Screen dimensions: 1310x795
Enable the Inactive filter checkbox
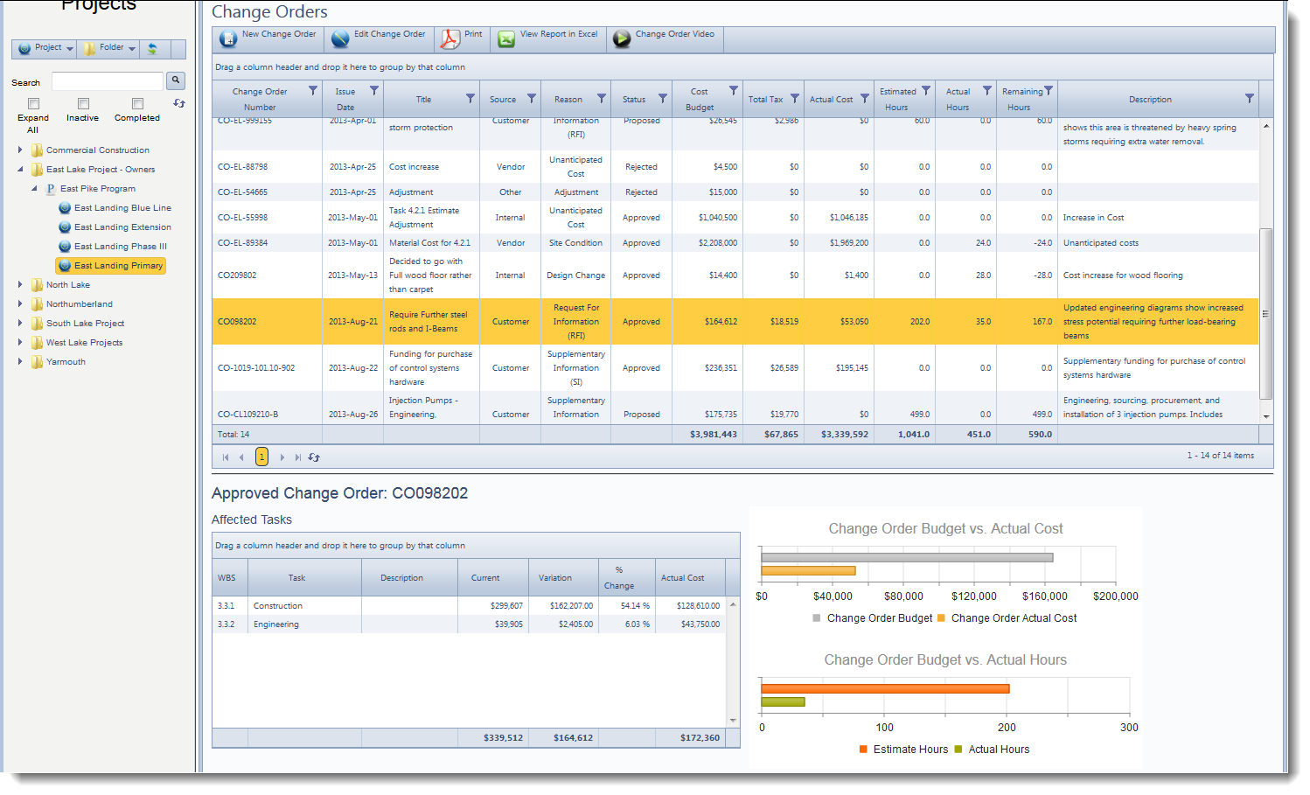(x=82, y=102)
